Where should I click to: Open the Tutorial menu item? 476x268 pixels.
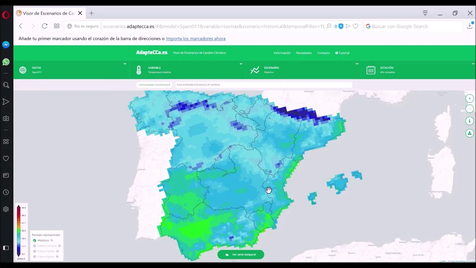pos(342,53)
